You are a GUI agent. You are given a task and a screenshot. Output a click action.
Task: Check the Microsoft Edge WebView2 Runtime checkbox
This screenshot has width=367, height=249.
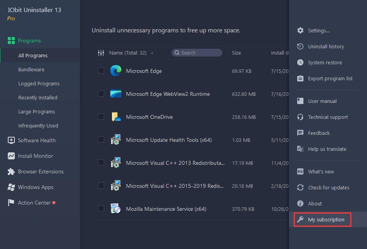click(101, 94)
